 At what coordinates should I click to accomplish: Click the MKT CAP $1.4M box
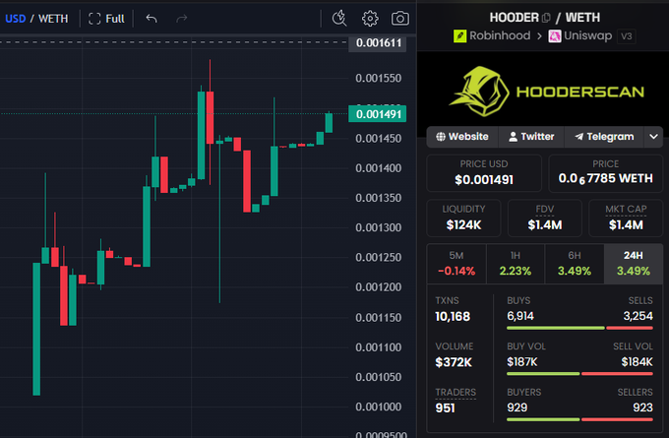click(626, 218)
